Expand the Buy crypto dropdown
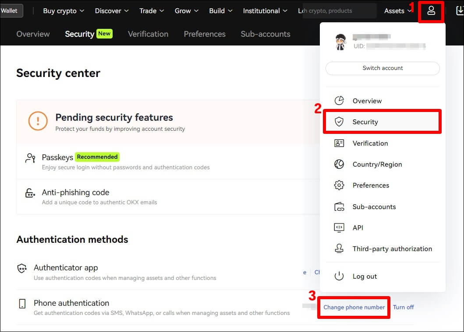464x332 pixels. click(64, 11)
